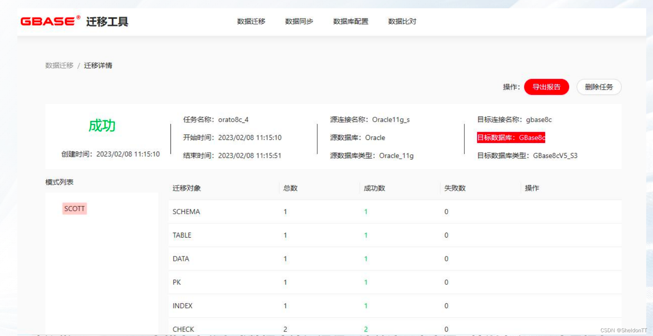Screen dimensions: 653x336
Task: Click the 失败数 column header
Action: click(455, 188)
